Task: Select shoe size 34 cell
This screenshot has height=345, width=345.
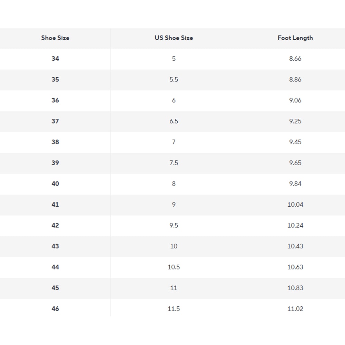Action: click(x=55, y=59)
